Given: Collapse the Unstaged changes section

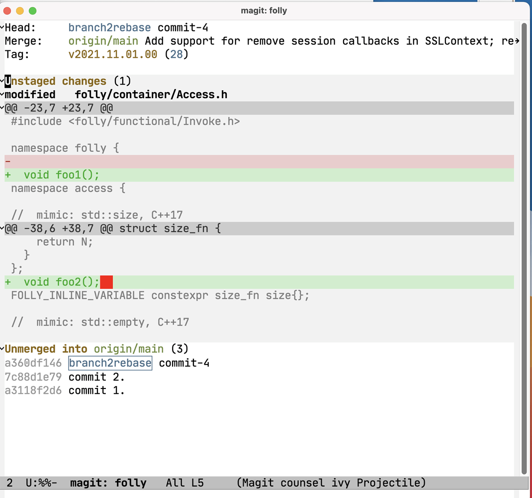Looking at the screenshot, I should [3, 81].
